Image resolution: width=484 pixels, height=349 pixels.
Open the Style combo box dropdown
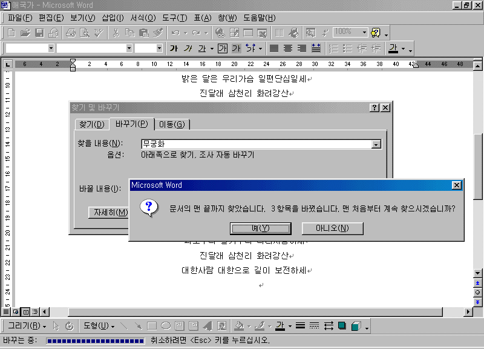[51, 48]
